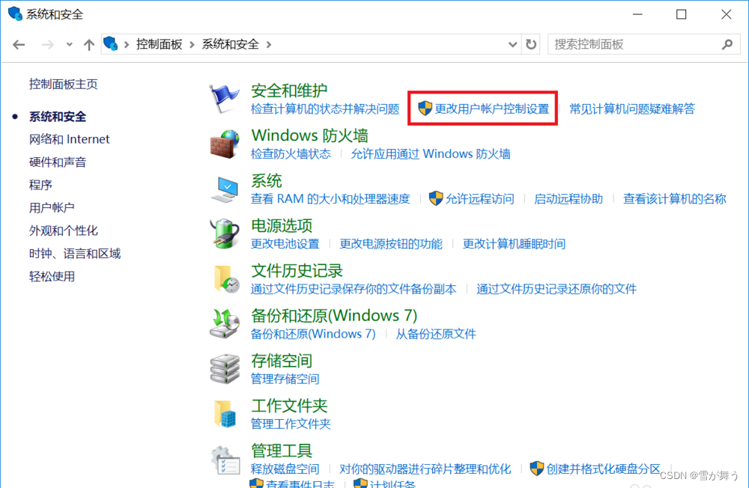This screenshot has height=488, width=749.
Task: Open 硬件和声音 category
Action: pyautogui.click(x=58, y=162)
